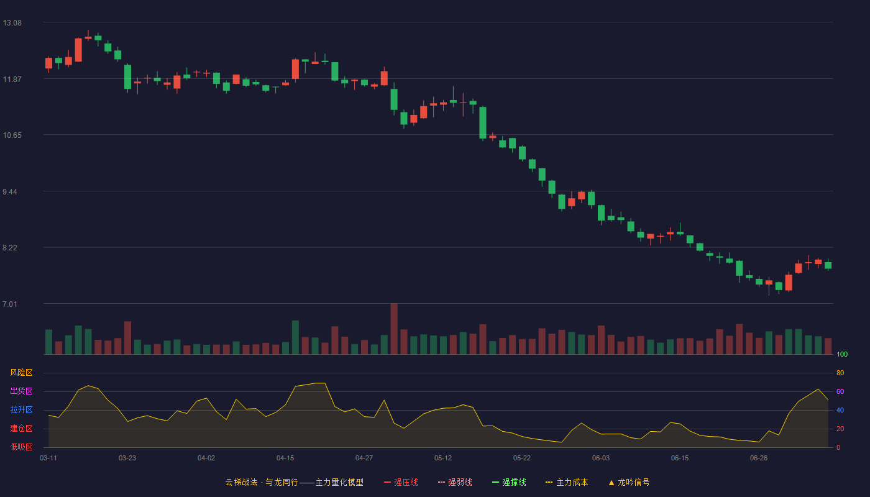Click the 云梯战法 主力量化模型 title text

(x=294, y=482)
